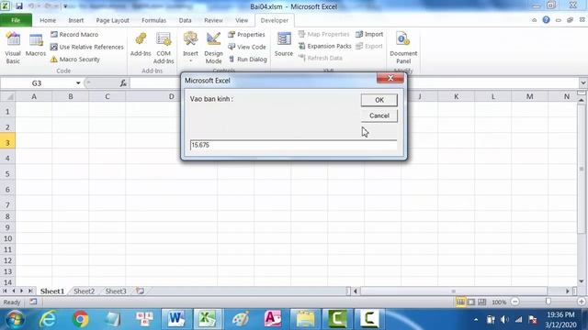Open the Document Panel
This screenshot has width=588, height=330.
(x=403, y=48)
